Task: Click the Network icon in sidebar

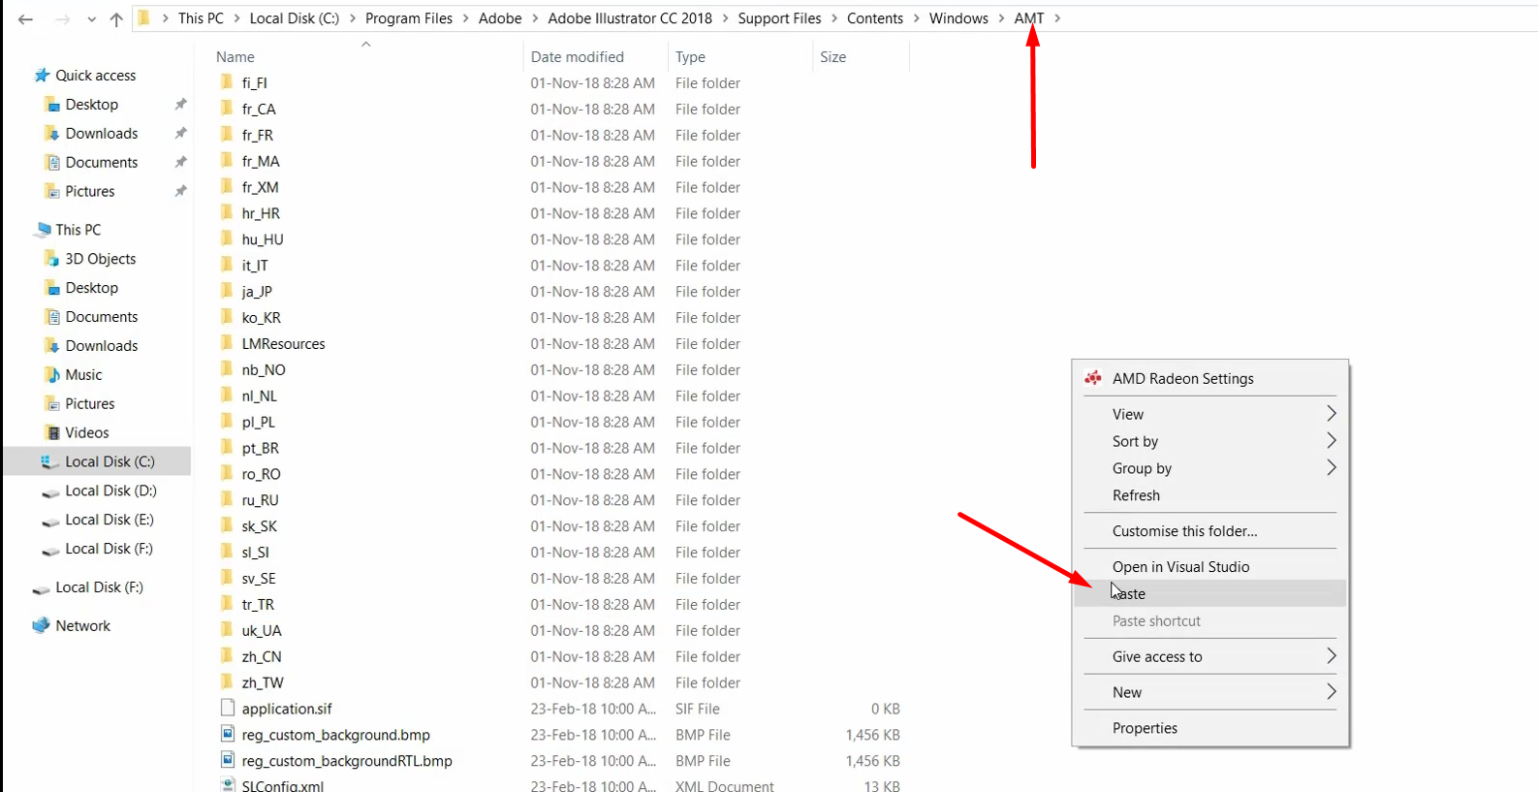Action: point(41,626)
